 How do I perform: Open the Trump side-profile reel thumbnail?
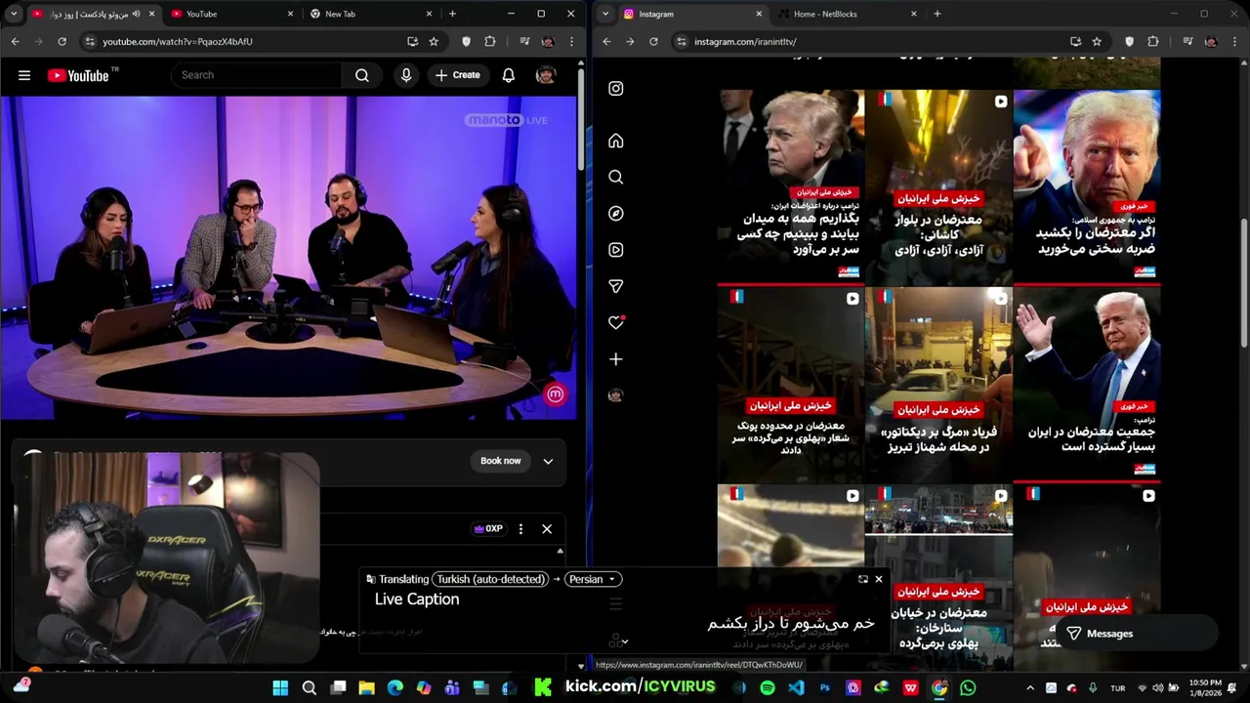[x=790, y=186]
